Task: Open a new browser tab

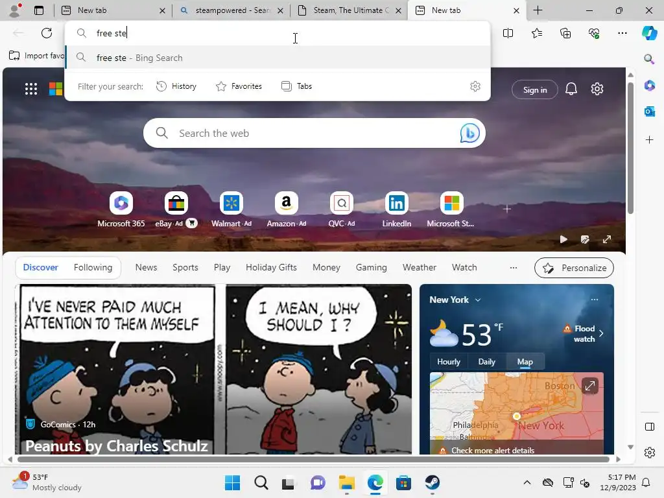Action: [x=538, y=10]
